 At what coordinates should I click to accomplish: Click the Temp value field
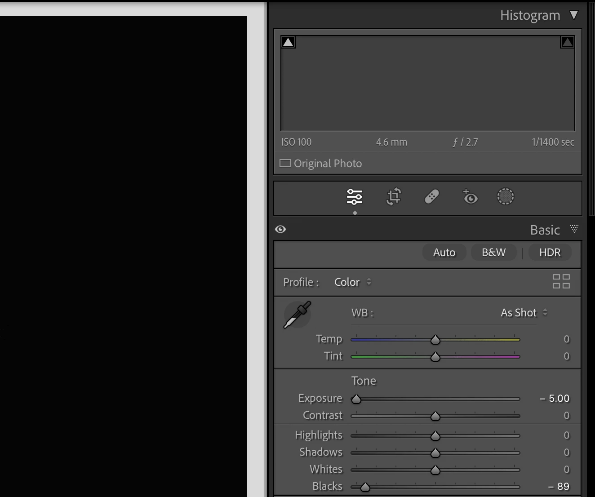[x=567, y=339]
